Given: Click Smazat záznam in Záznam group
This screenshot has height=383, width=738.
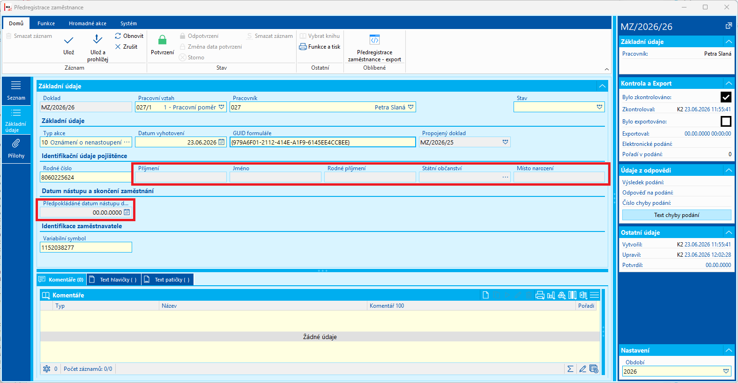Looking at the screenshot, I should coord(29,36).
